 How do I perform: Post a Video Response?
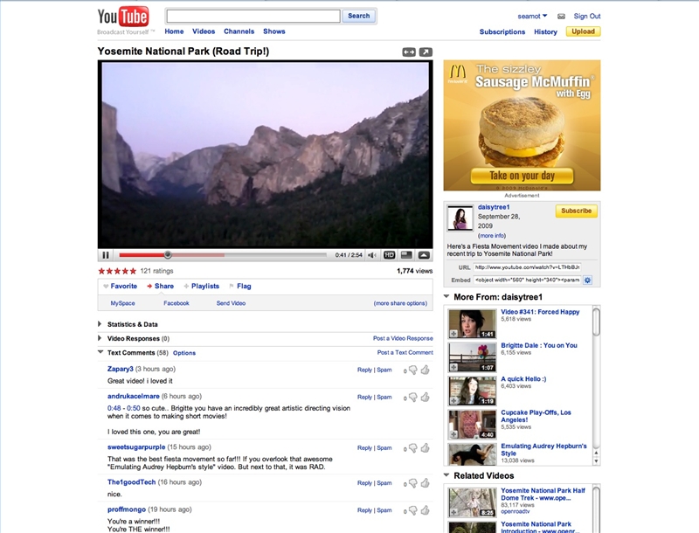pos(403,338)
